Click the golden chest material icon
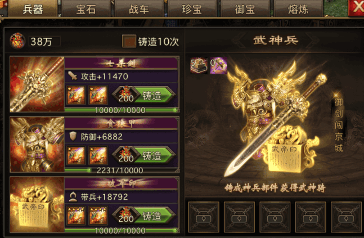Image resolution: width=364 pixels, height=238 pixels. (199, 66)
